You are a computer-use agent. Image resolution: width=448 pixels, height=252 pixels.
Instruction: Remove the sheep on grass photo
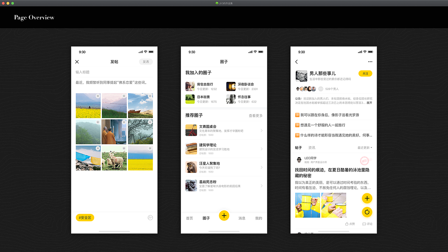(124, 148)
